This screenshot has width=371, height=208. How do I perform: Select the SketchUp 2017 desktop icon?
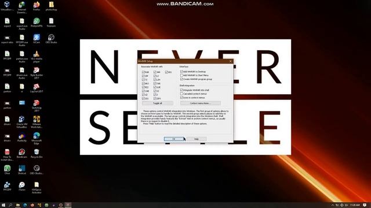[37, 105]
